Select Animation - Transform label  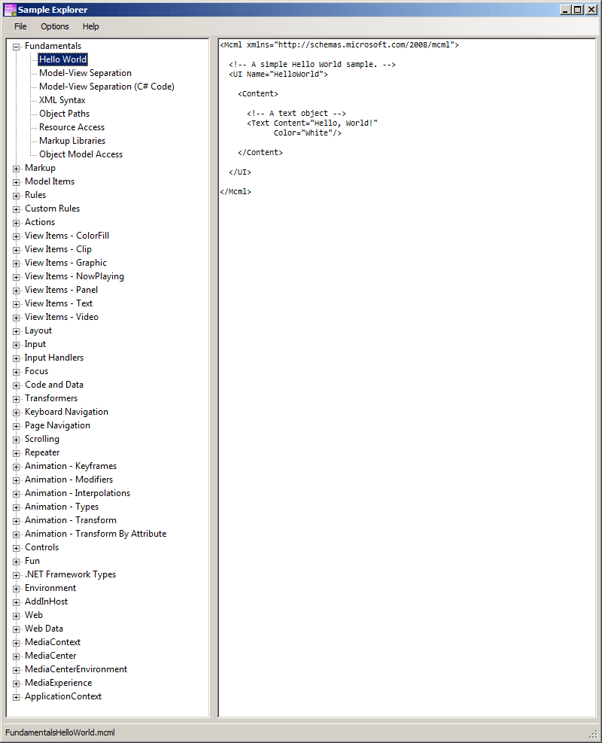click(x=71, y=520)
